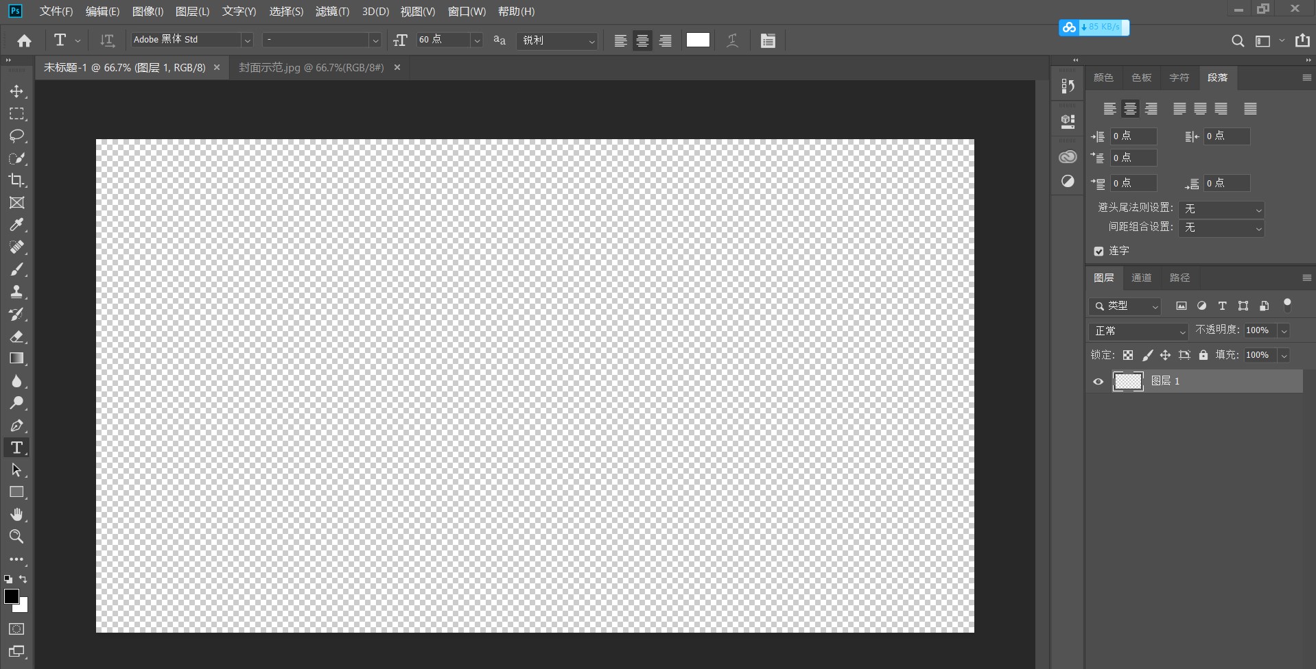The height and width of the screenshot is (669, 1316).
Task: Select the Move tool
Action: click(16, 91)
